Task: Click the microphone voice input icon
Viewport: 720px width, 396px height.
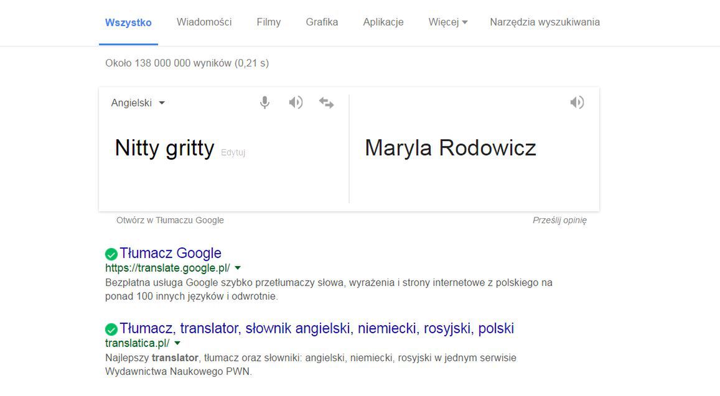Action: (x=264, y=103)
